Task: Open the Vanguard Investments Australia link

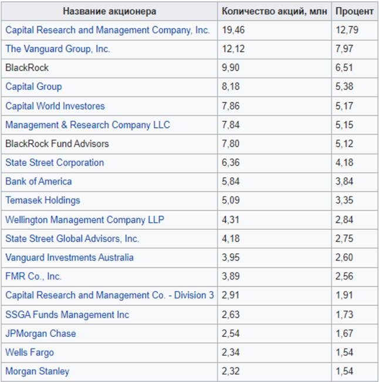Action: coord(69,257)
